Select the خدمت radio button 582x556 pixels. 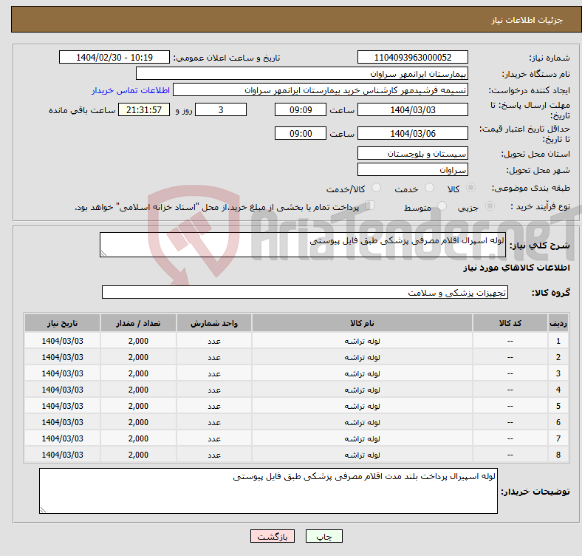pos(429,188)
